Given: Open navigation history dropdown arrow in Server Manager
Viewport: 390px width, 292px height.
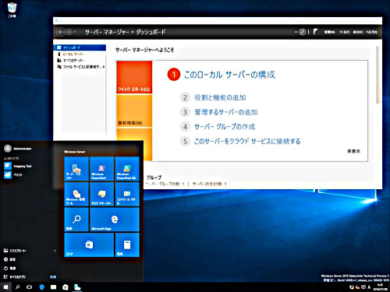Looking at the screenshot, I should tap(75, 32).
